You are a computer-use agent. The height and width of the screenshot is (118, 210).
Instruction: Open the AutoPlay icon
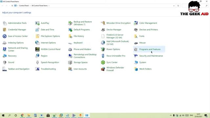(37, 23)
